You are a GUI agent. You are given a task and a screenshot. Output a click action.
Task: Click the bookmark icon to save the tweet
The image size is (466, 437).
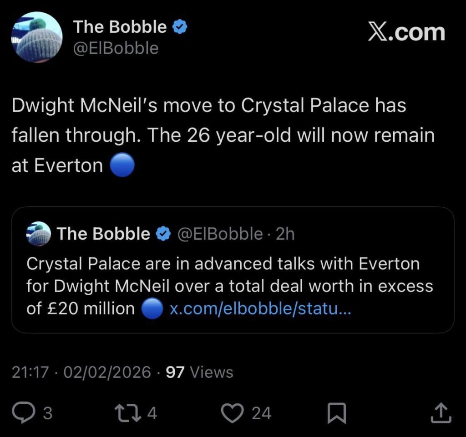(x=337, y=411)
